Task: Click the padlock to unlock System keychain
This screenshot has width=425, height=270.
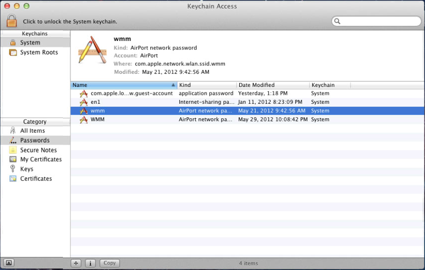Action: click(11, 21)
